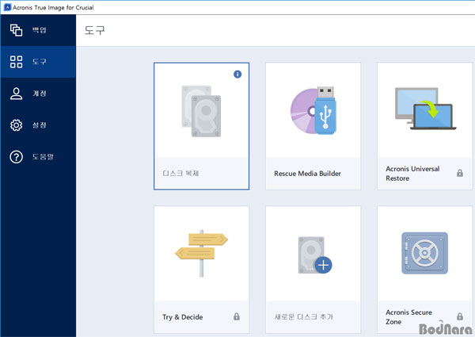This screenshot has width=475, height=337.
Task: Click the disc and USB stick icon
Action: (313, 110)
